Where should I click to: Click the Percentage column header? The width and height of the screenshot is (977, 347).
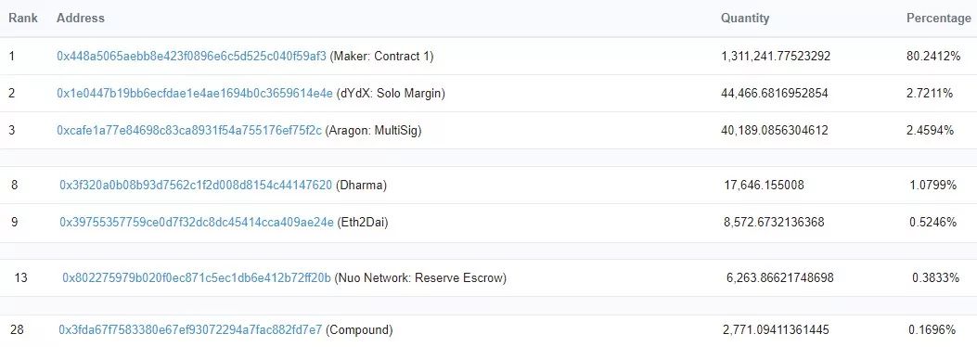[x=938, y=18]
